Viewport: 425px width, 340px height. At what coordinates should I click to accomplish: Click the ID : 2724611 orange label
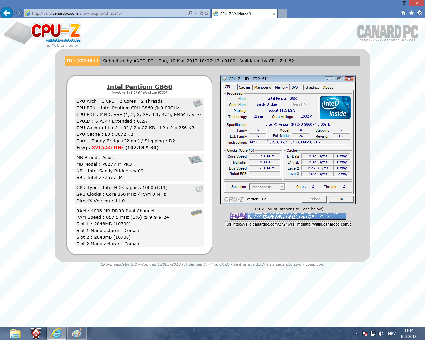click(82, 61)
